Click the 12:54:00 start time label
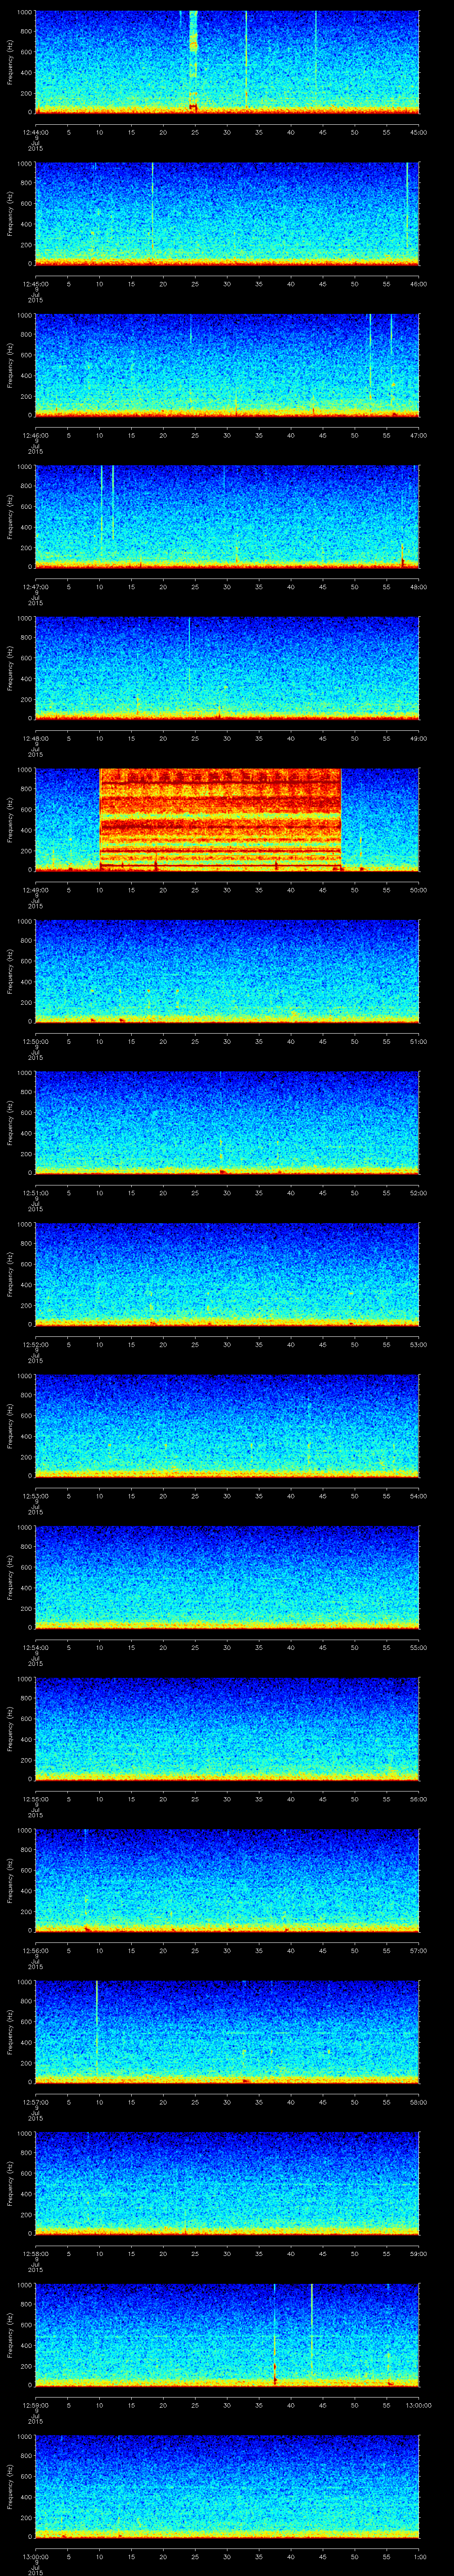454x2576 pixels. point(35,1648)
